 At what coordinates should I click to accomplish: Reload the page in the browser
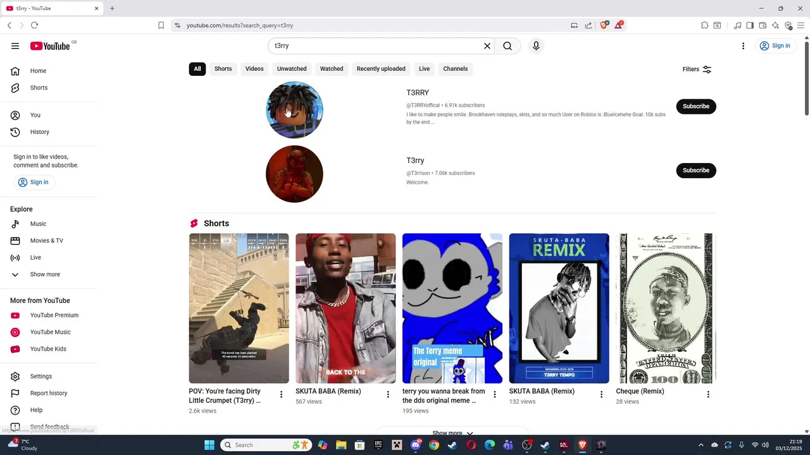[34, 25]
